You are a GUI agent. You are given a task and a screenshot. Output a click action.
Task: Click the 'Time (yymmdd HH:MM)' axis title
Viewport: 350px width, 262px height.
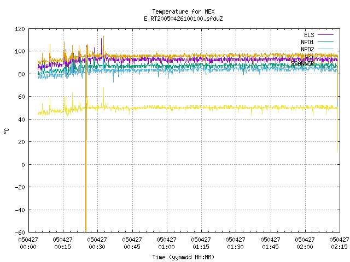[x=183, y=257]
